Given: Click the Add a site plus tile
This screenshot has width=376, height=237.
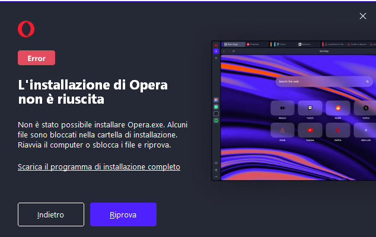Looking at the screenshot, I should [x=365, y=130].
